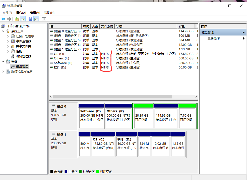The width and height of the screenshot is (247, 180).
Task: Click the green 可用空间 legend swatch
Action: (97, 171)
